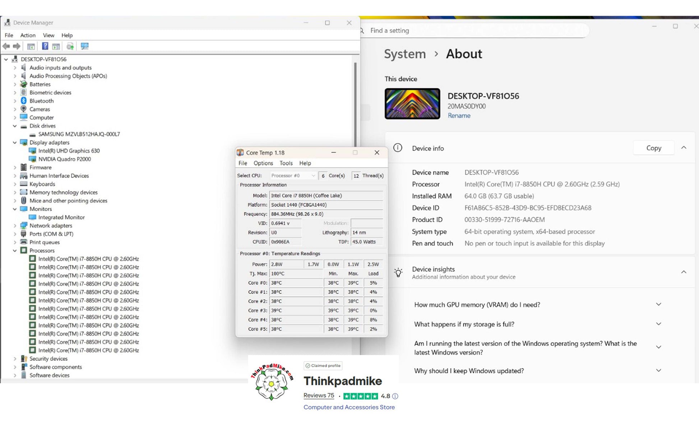The image size is (699, 439).
Task: Collapse the Device insights section
Action: point(684,272)
